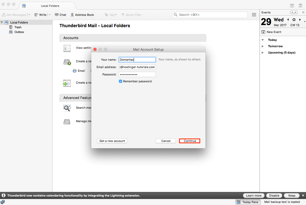The height and width of the screenshot is (205, 306).
Task: Click Get a new account
Action: click(112, 141)
